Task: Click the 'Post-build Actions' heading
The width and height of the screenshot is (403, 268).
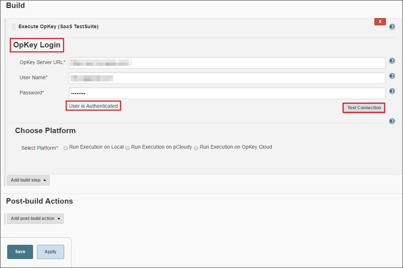Action: click(x=40, y=201)
